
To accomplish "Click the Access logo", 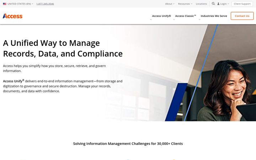I will click(12, 16).
